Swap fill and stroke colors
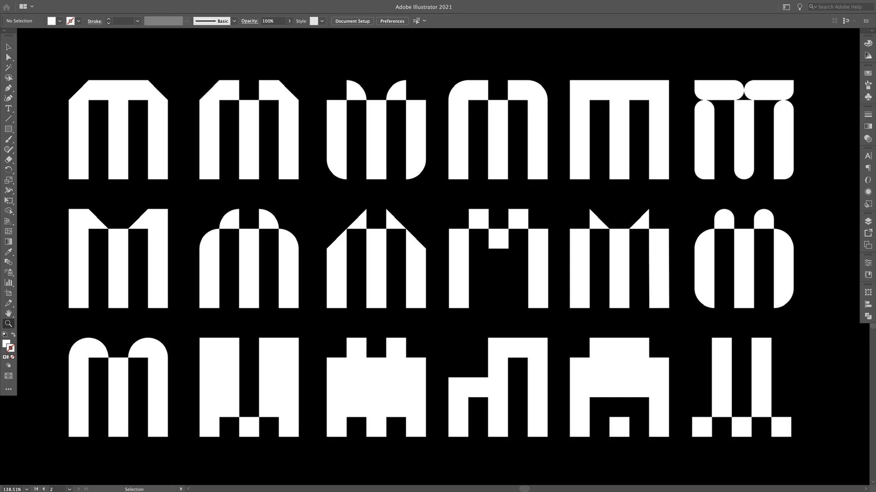The height and width of the screenshot is (492, 876). (13, 334)
